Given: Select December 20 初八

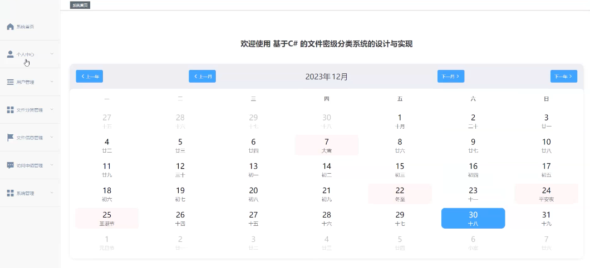Looking at the screenshot, I should 253,194.
